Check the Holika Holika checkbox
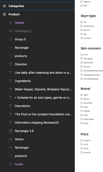This screenshot has height=172, width=103. point(81,119)
